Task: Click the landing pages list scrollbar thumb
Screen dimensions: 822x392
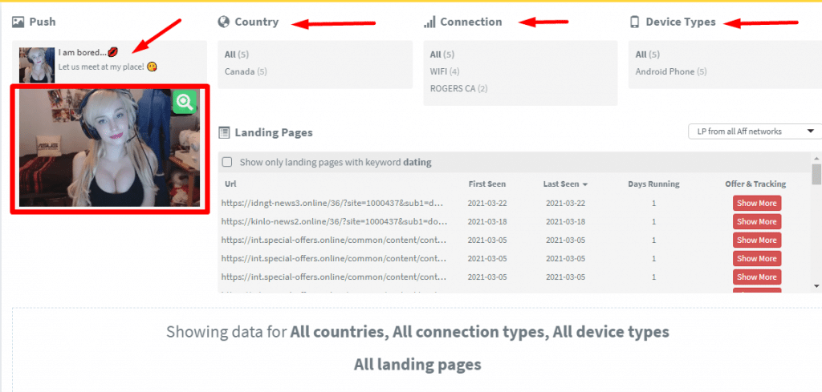Action: (x=816, y=174)
